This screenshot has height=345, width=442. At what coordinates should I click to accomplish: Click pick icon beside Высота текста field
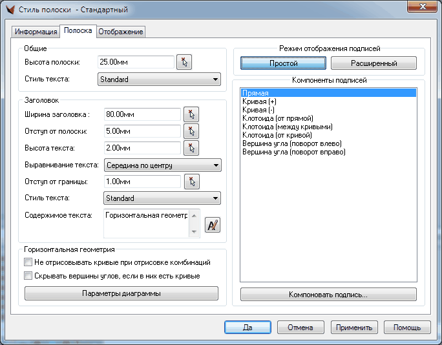click(191, 148)
